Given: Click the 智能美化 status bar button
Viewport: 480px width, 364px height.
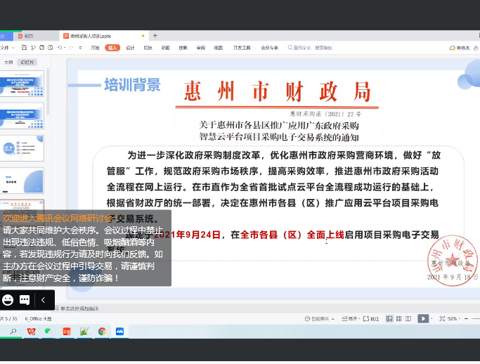Looking at the screenshot, I should (x=319, y=319).
